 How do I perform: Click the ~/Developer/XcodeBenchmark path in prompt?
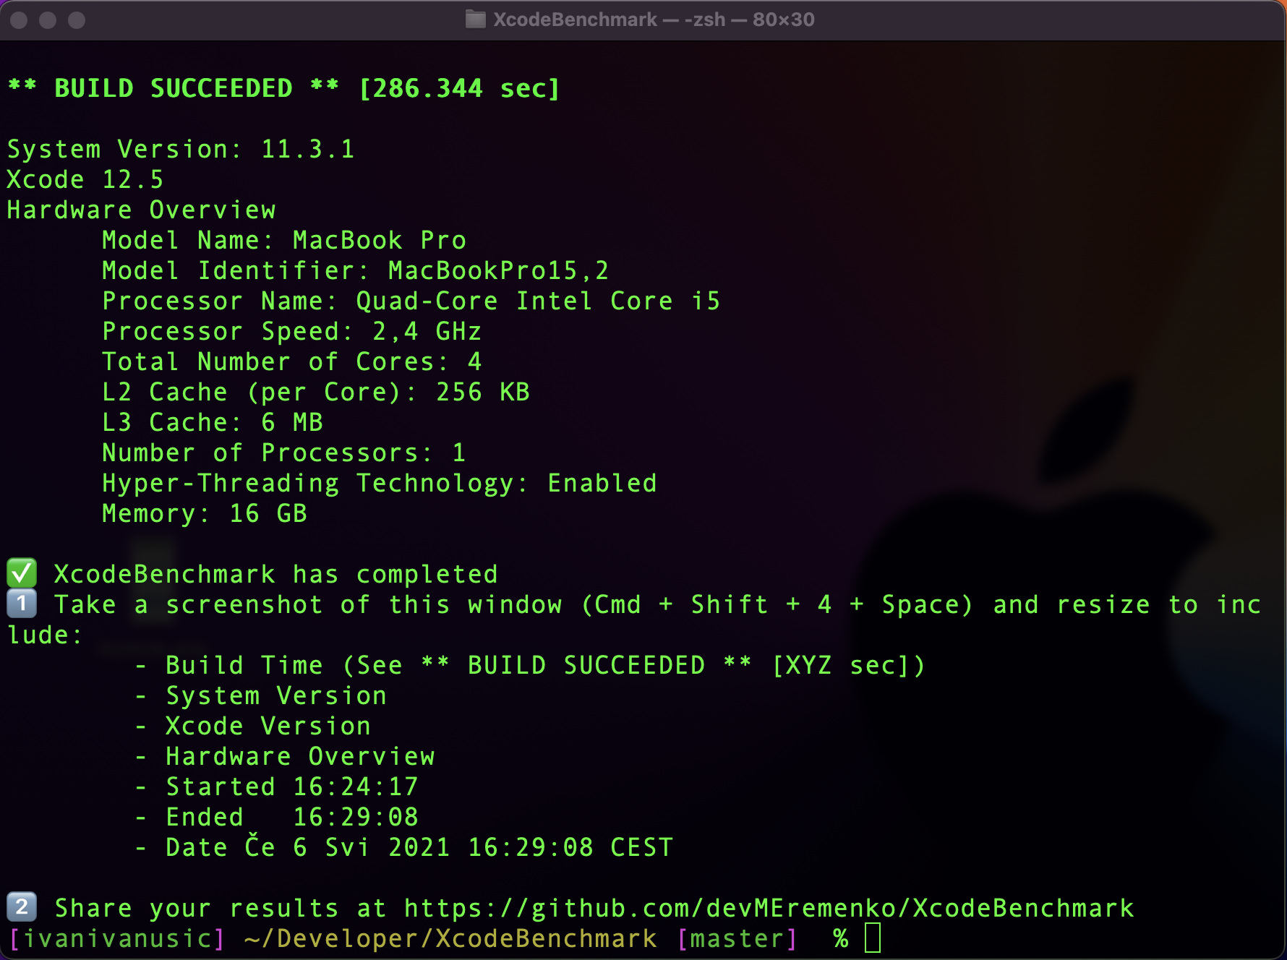(x=450, y=938)
